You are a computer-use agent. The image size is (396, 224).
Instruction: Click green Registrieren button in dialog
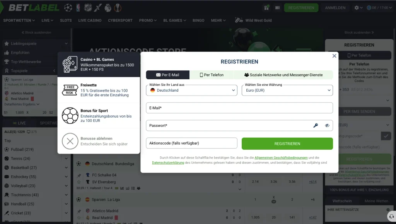click(287, 144)
